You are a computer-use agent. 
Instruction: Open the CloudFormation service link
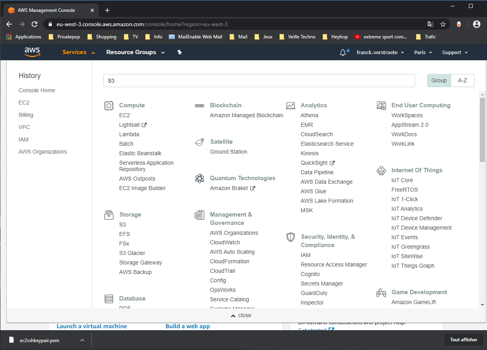point(230,261)
